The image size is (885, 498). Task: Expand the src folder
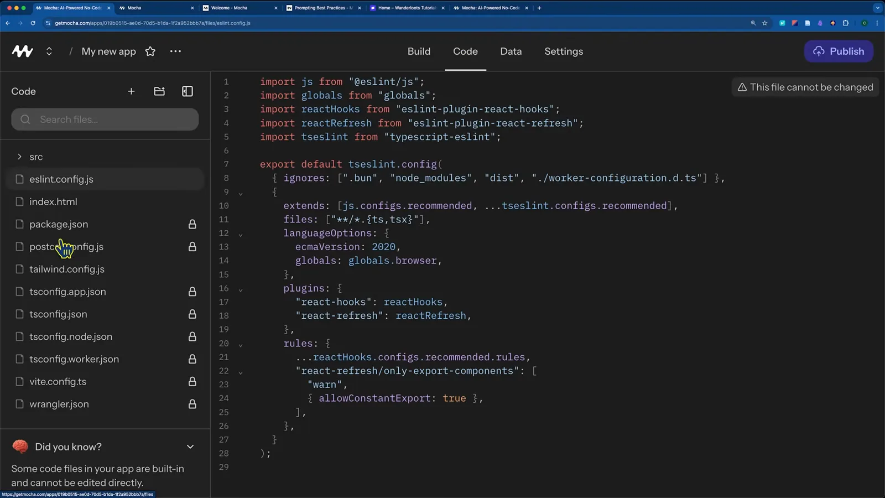105,157
